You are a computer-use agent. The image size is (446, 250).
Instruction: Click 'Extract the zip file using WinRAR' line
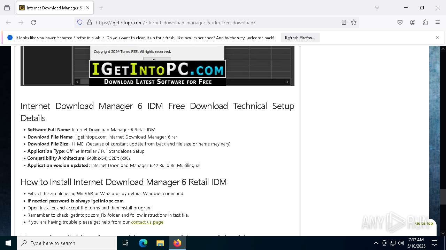106,194
